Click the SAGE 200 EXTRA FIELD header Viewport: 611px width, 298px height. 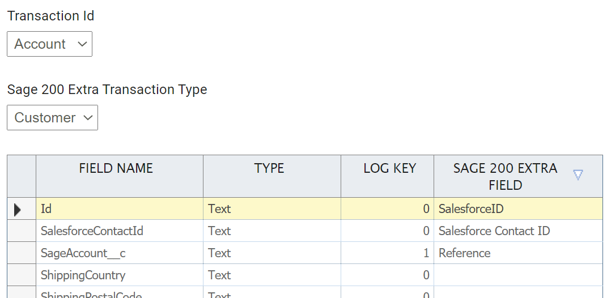click(504, 176)
